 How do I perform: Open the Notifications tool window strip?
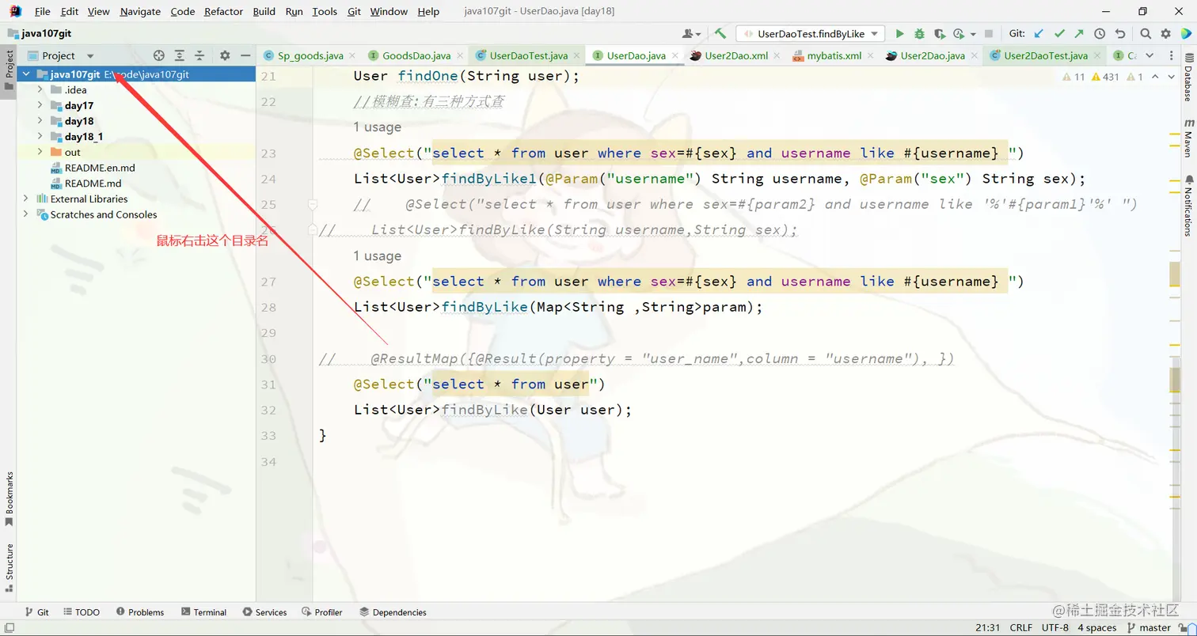click(1188, 206)
